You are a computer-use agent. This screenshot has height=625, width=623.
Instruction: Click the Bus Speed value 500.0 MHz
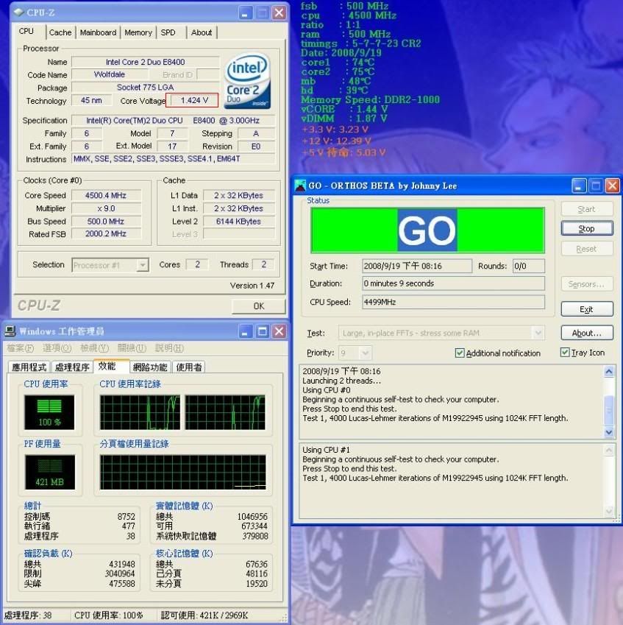106,222
